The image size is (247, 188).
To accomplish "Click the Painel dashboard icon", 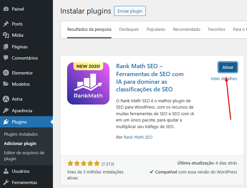I will tap(6, 9).
